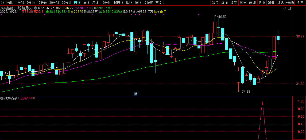Add stock via +自选 button
306x140 pixels.
click(290, 3)
